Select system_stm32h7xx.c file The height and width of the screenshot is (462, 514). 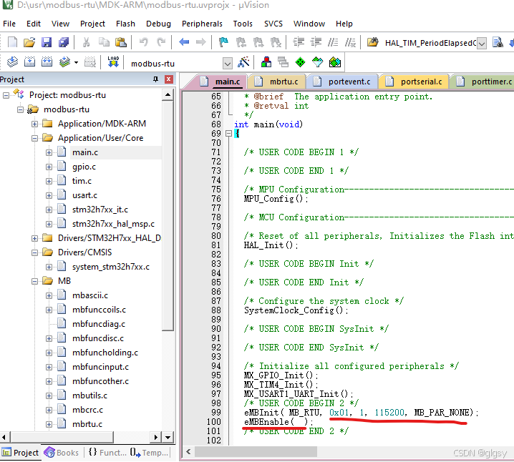pos(111,267)
